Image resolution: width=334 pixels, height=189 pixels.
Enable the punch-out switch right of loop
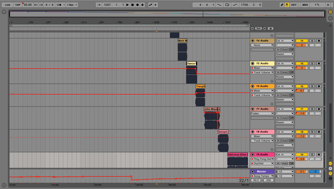pos(235,4)
